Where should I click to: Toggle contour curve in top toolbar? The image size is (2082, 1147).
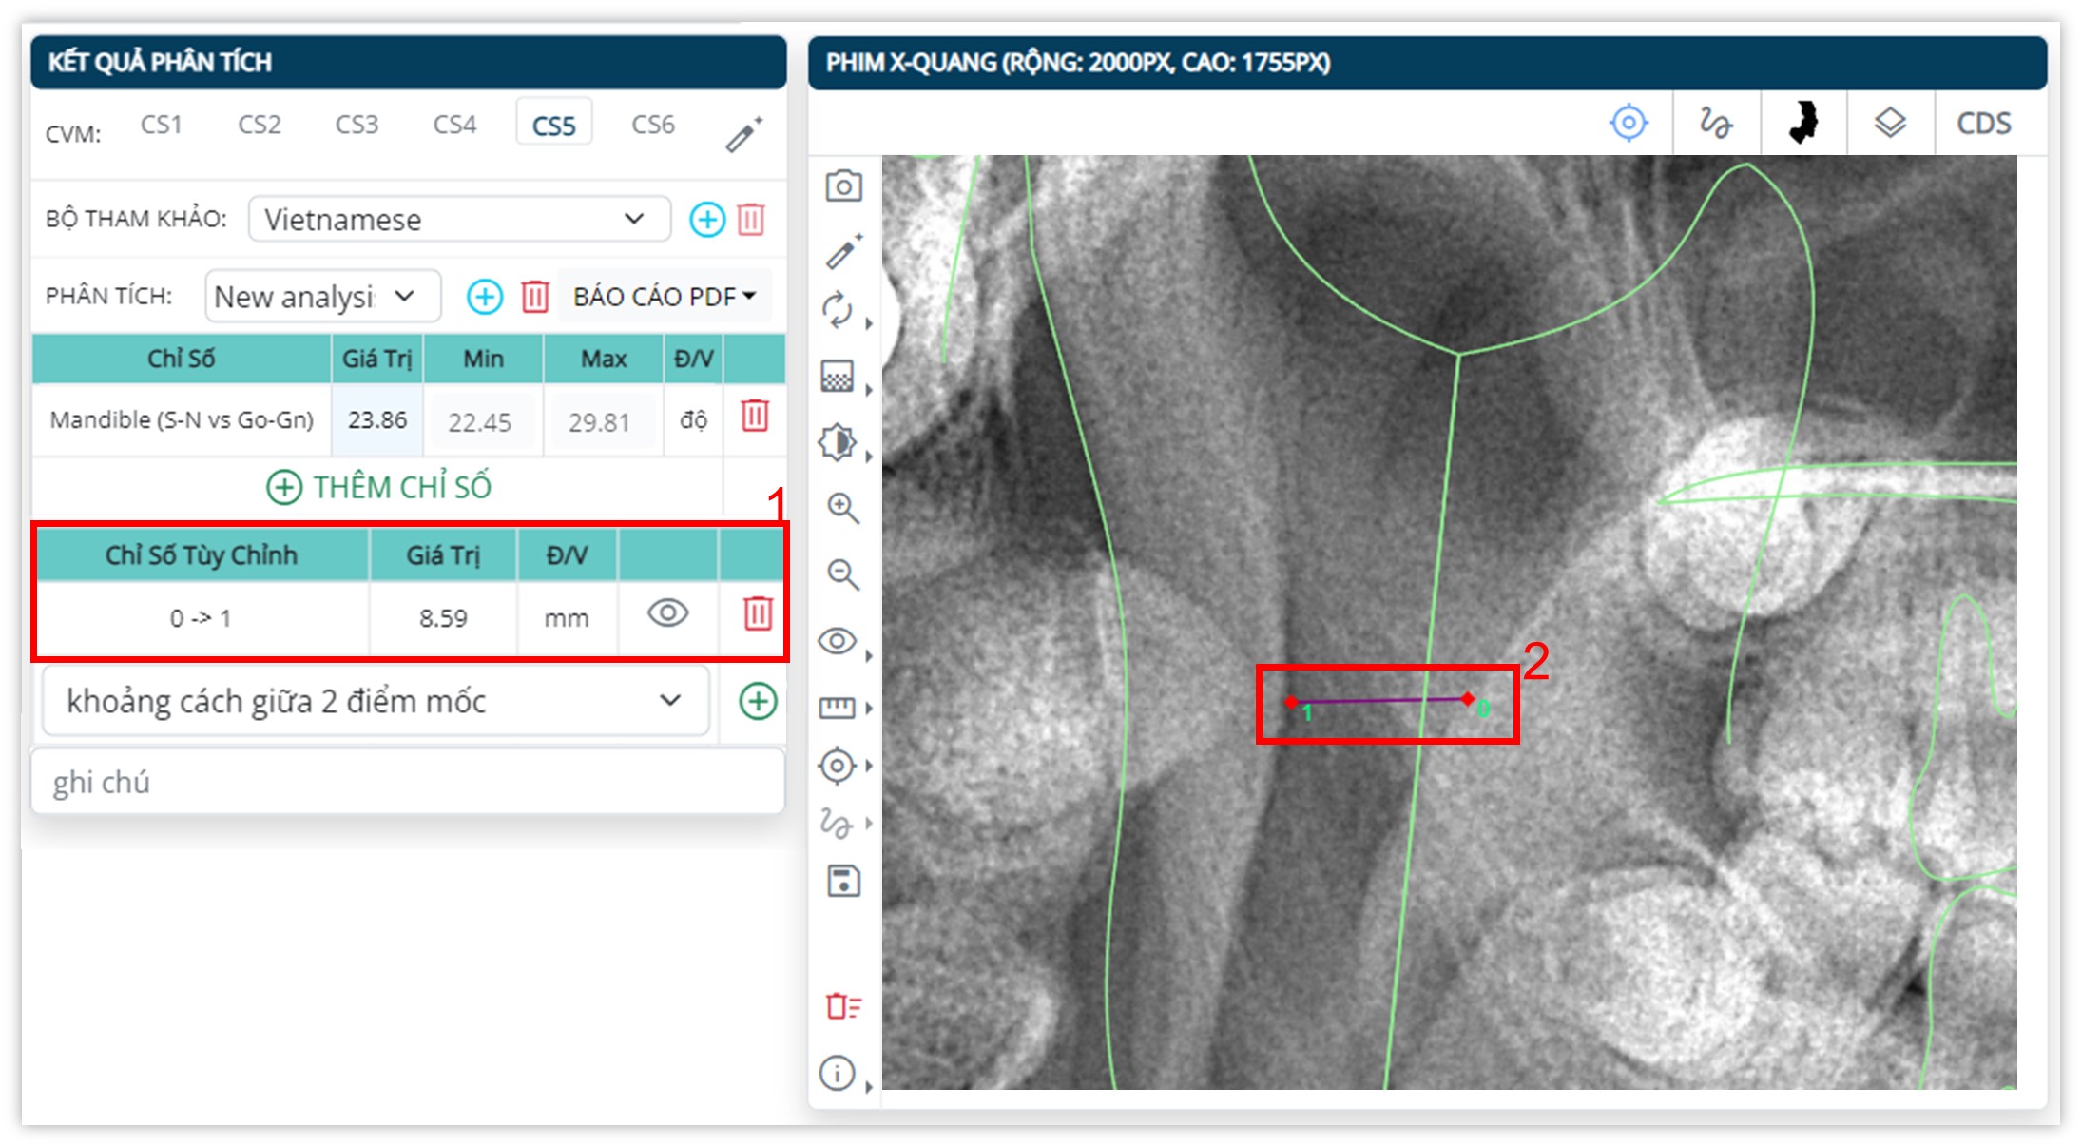coord(1716,123)
